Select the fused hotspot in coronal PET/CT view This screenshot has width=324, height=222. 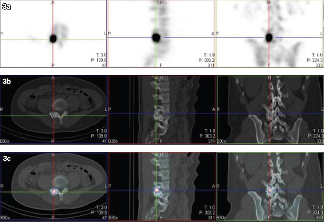pyautogui.click(x=270, y=190)
